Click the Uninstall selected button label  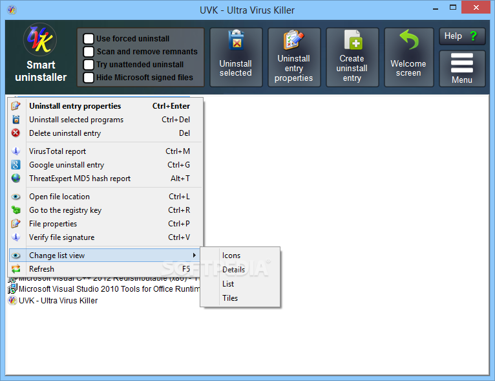click(236, 68)
